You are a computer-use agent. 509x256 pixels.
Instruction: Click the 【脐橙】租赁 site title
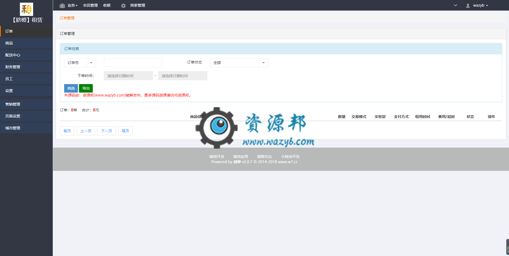27,20
